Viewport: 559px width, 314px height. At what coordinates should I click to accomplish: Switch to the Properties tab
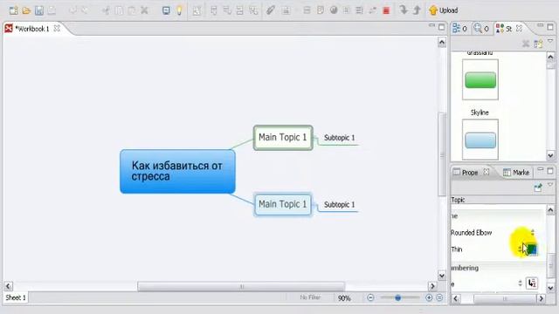pos(470,173)
